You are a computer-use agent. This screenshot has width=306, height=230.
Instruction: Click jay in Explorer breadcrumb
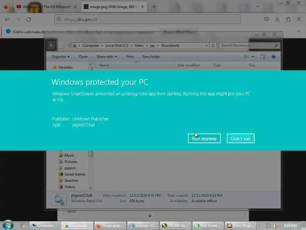pos(152,46)
